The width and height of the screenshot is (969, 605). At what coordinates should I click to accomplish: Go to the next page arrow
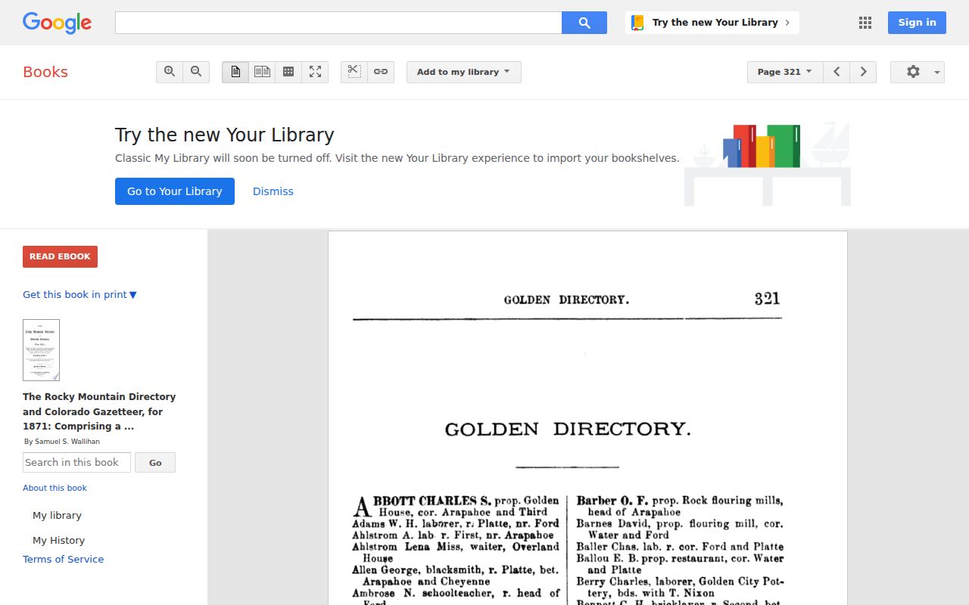pos(863,72)
